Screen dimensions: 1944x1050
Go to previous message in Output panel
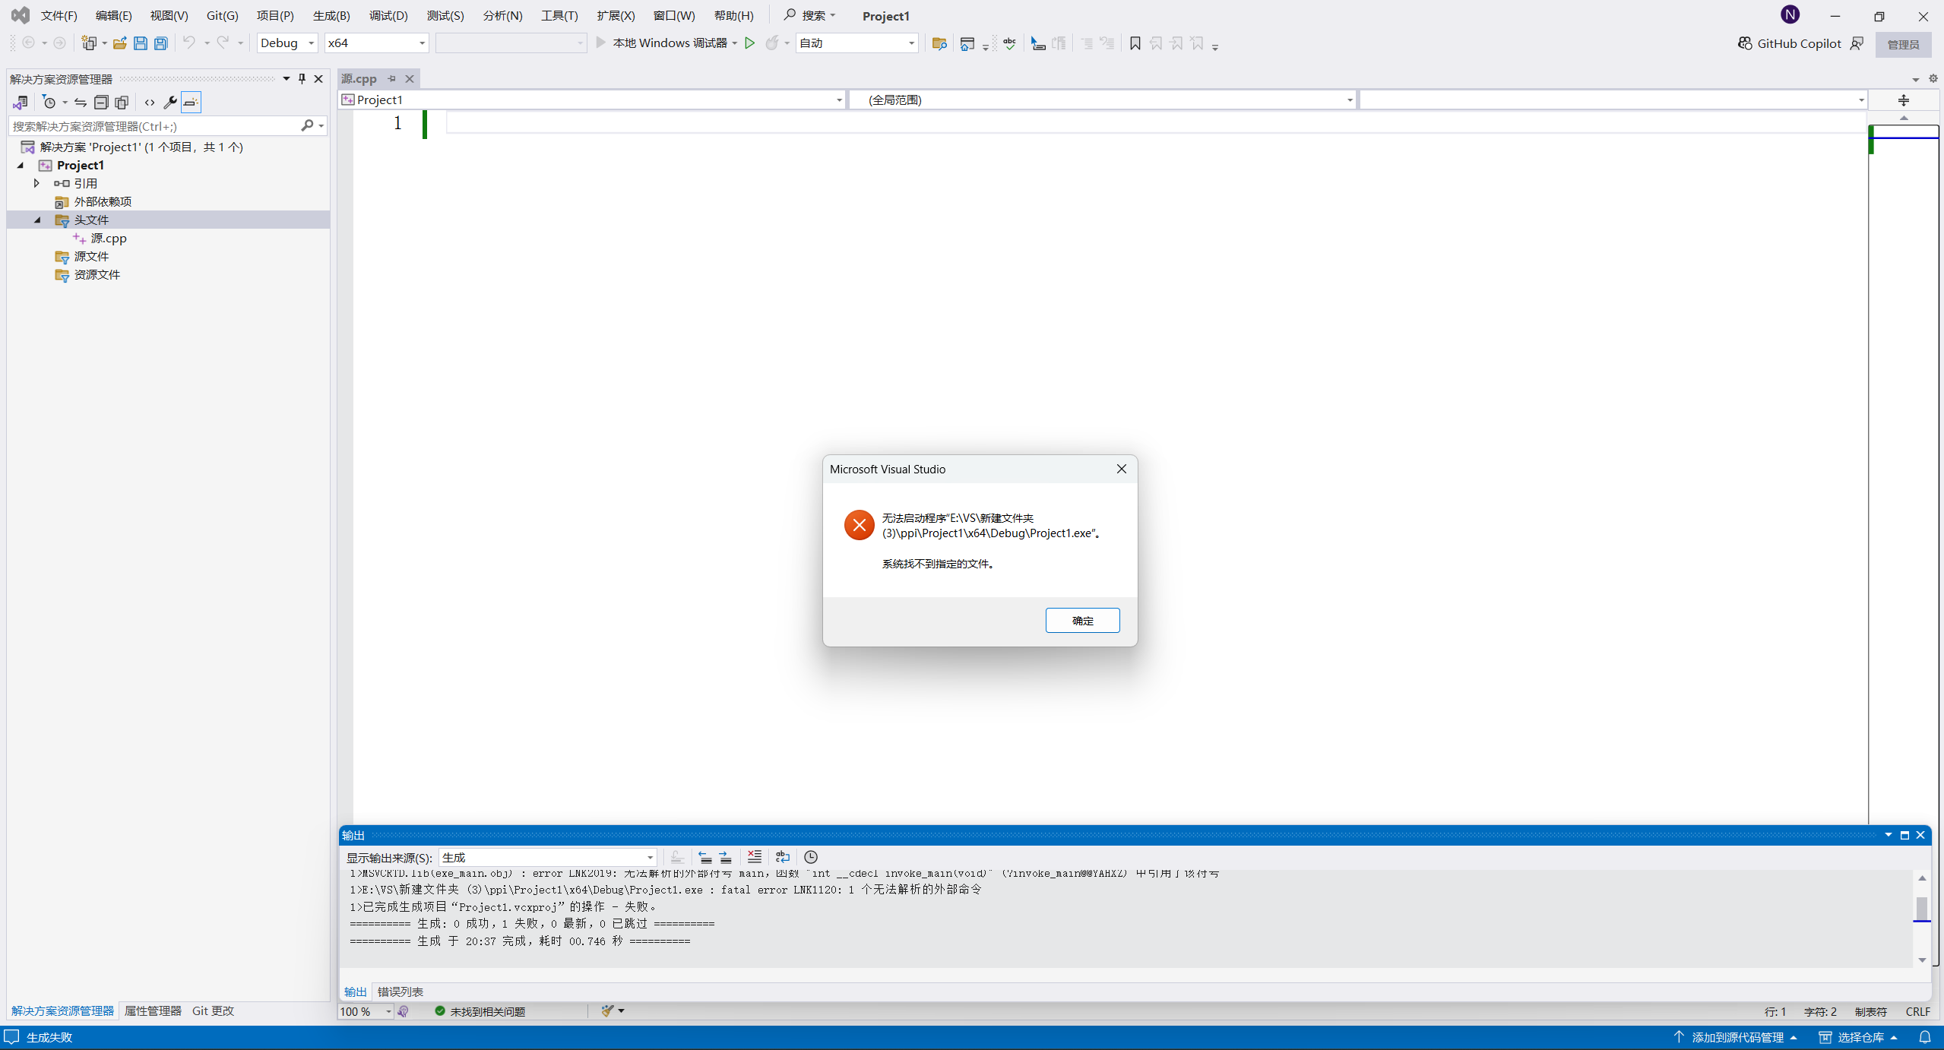(x=705, y=857)
